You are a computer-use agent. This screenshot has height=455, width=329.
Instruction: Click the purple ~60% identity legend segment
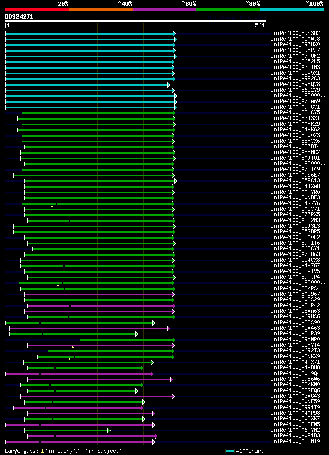tap(164, 9)
